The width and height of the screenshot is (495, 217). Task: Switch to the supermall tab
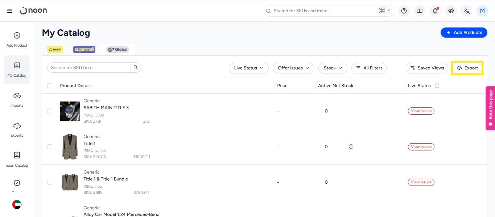point(84,50)
